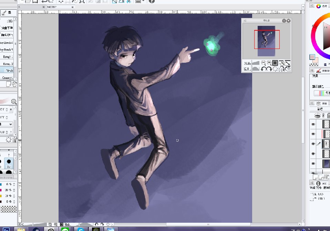
Task: Toggle the layer lock icon in Layers panel
Action: tap(329, 115)
